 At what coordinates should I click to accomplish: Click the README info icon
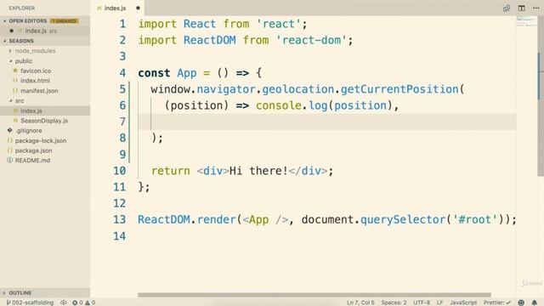[x=9, y=161]
